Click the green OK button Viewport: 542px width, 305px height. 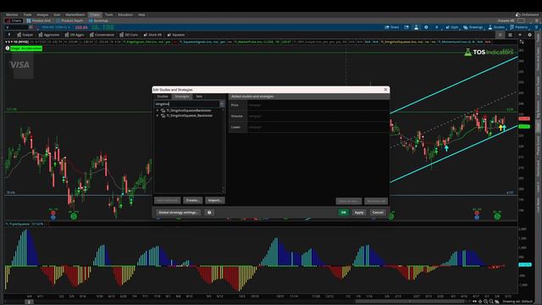343,213
